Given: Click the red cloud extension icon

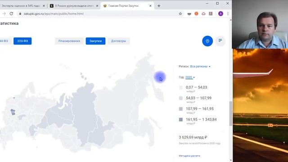Looking at the screenshot, I should (203, 13).
